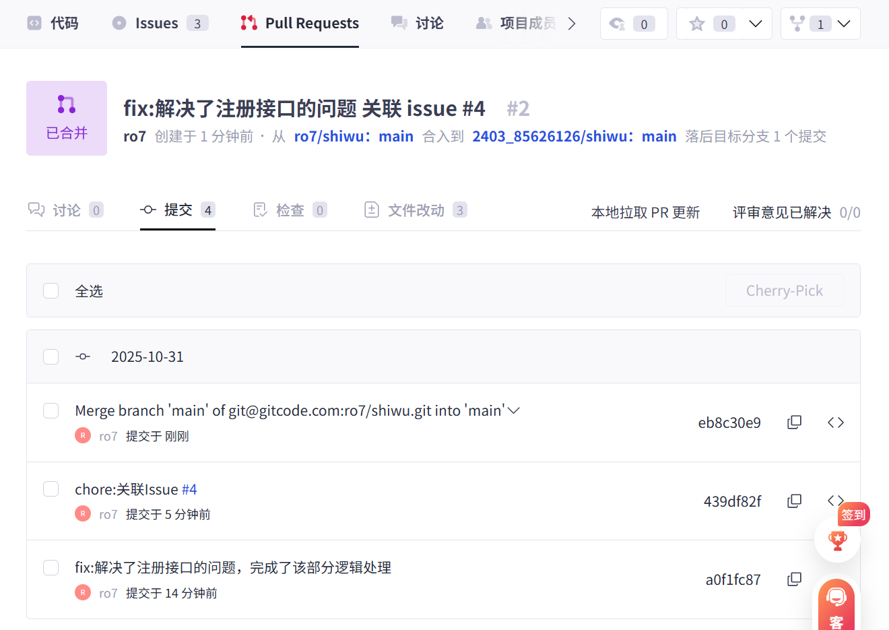Open the Issues tab
Screen dimensions: 889x630
(x=159, y=24)
